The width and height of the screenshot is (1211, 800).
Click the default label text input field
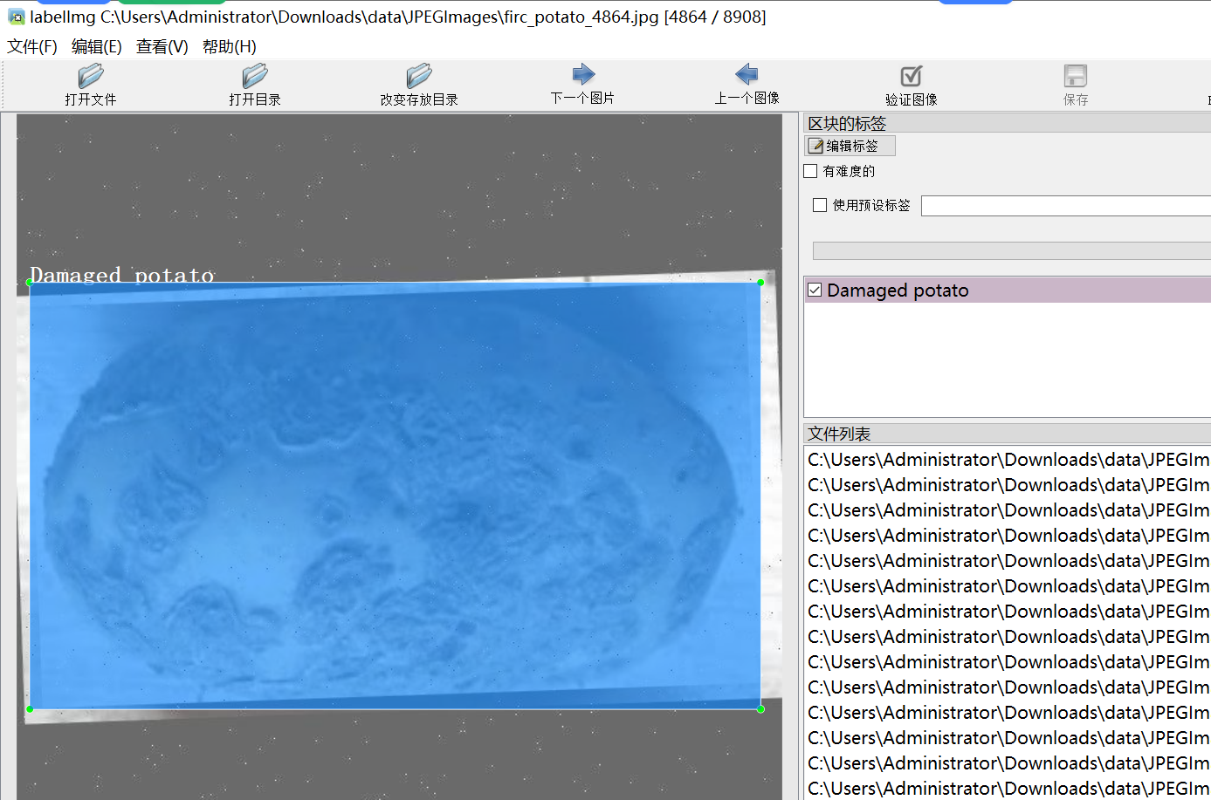(x=1066, y=206)
